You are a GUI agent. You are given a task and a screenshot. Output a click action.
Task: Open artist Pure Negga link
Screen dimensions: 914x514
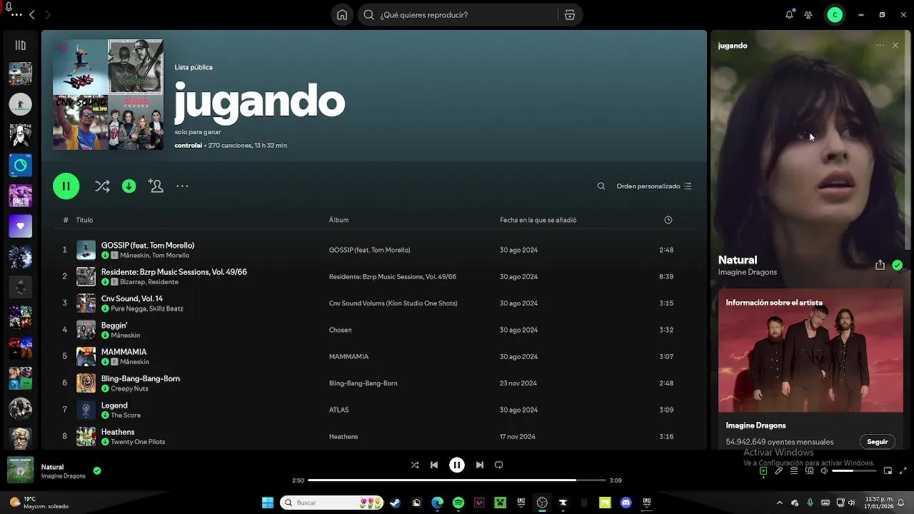coord(128,309)
